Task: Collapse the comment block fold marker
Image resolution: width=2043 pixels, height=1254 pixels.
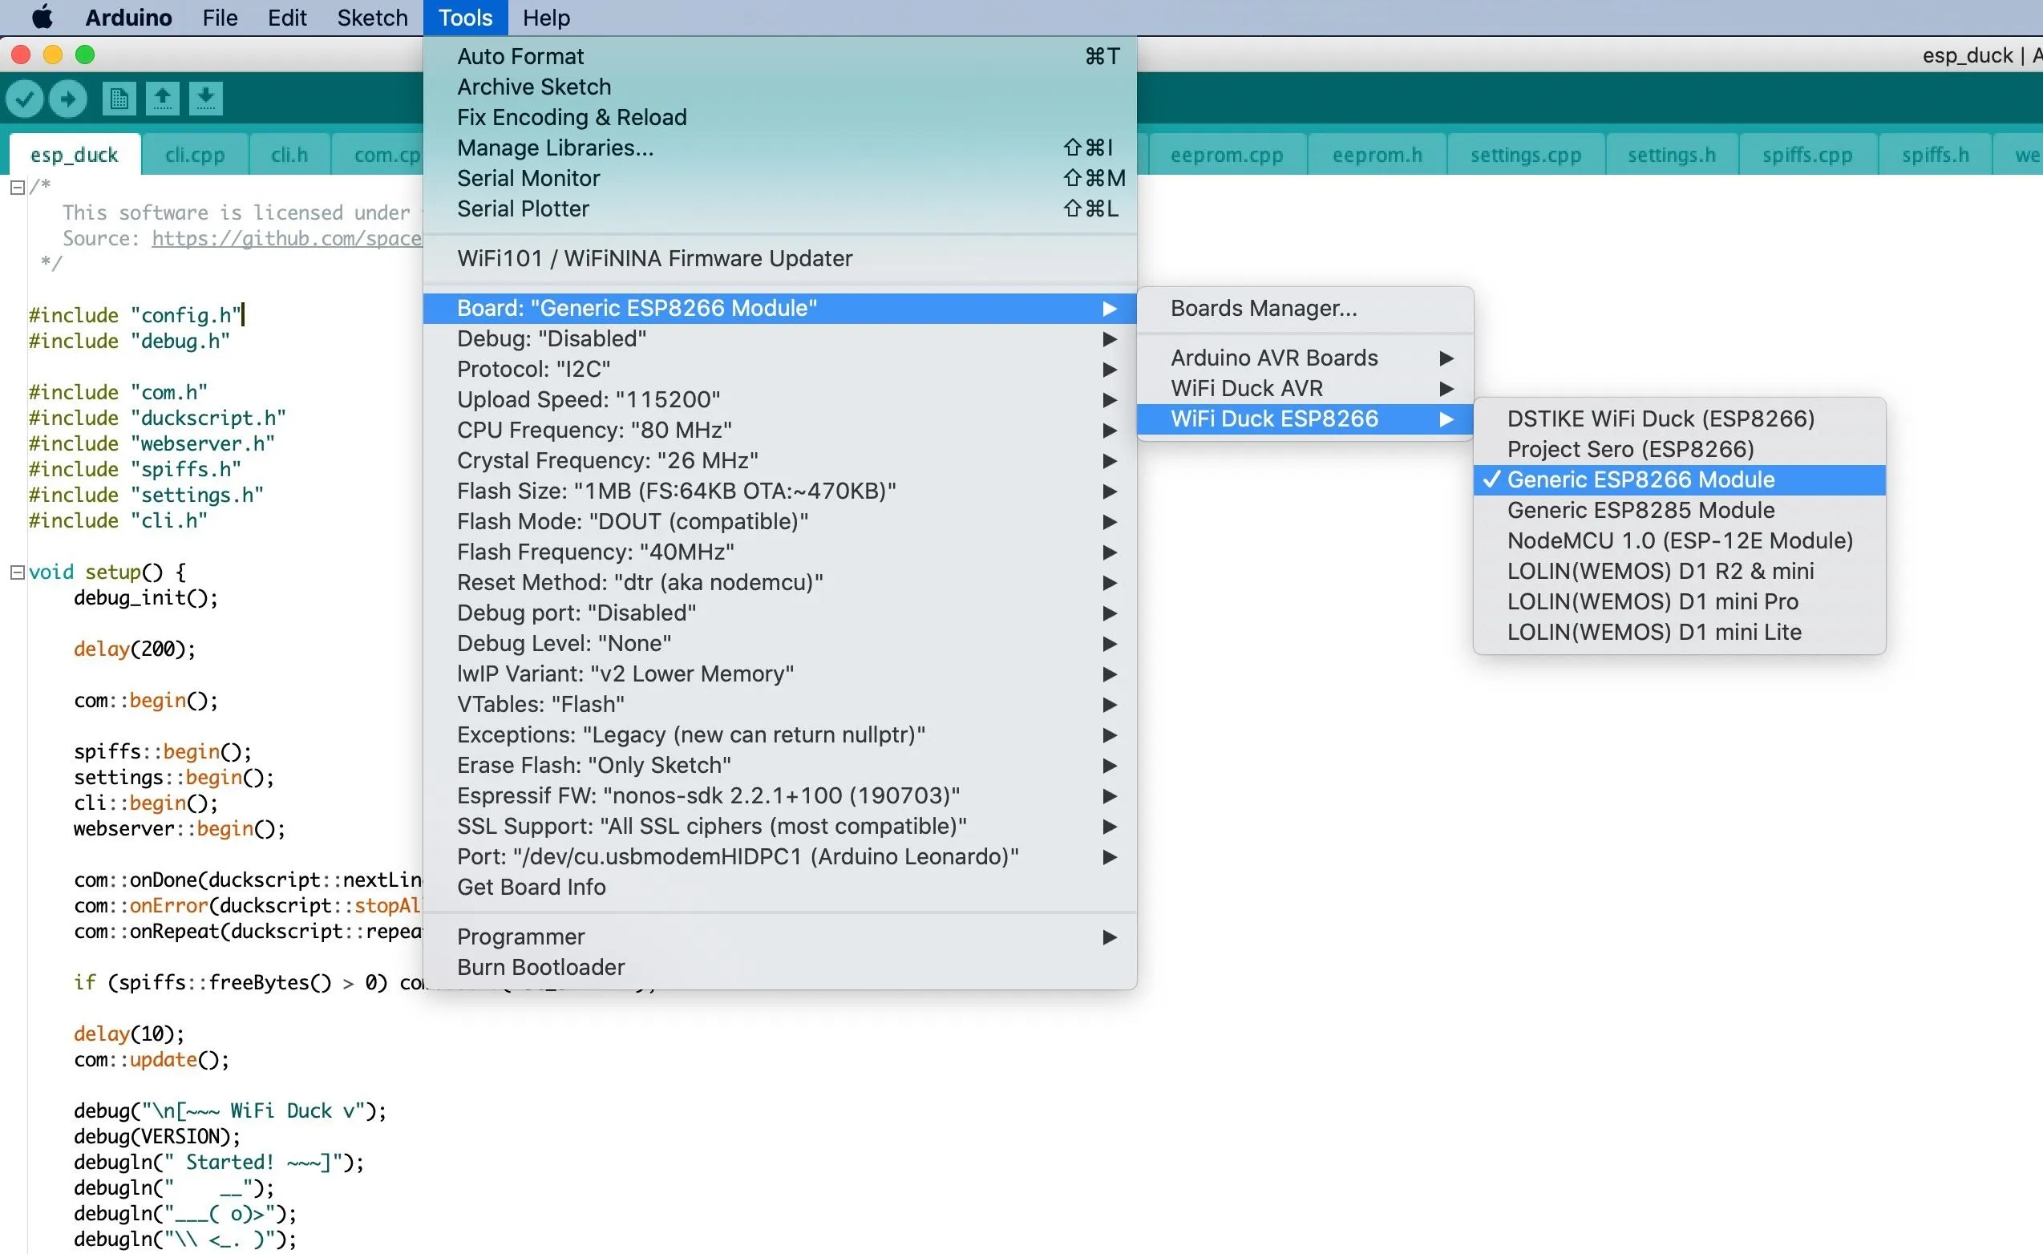Action: 17,188
